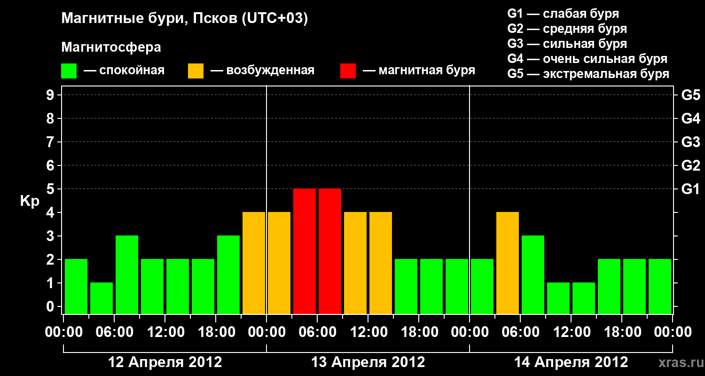Viewport: 705px width, 376px height.
Task: Click the green Kp 3 bar on 14 April
Action: pos(533,274)
